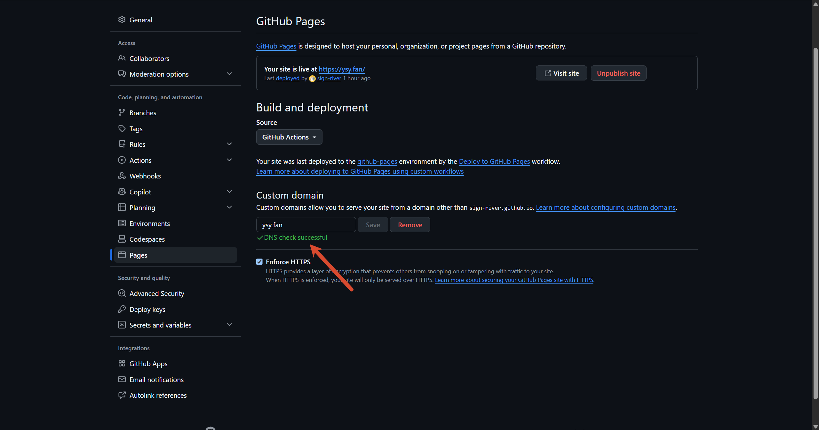
Task: Expand the Rules section chevron
Action: (229, 144)
